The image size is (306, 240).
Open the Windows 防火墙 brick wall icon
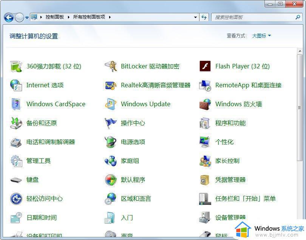pos(205,104)
